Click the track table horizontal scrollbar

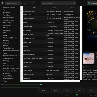pos(52,81)
